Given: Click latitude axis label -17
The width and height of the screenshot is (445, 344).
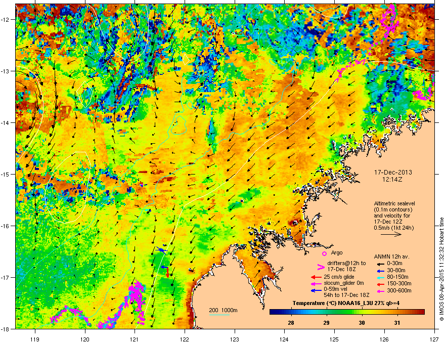Looking at the screenshot, I should [5, 277].
